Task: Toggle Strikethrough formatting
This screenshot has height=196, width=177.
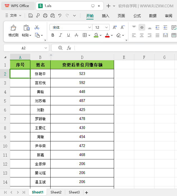Action: pyautogui.click(x=76, y=35)
